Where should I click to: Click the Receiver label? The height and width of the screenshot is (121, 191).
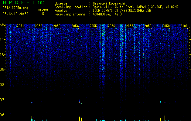pos(62,11)
